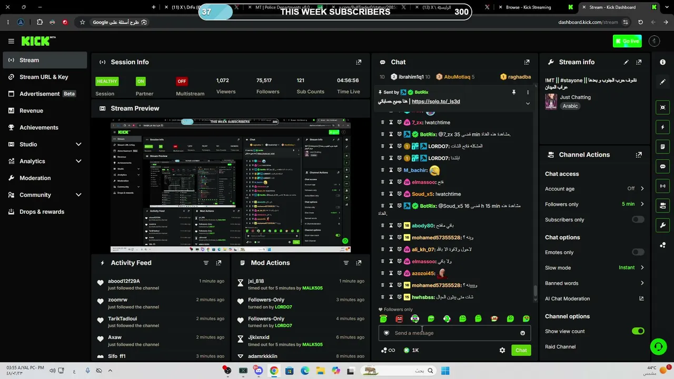Pop out the Mod Actions panel

coord(359,263)
